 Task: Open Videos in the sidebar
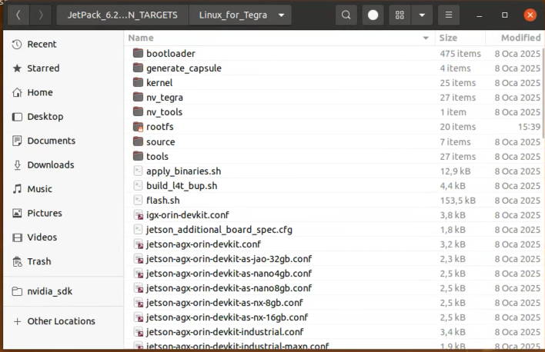pos(63,237)
